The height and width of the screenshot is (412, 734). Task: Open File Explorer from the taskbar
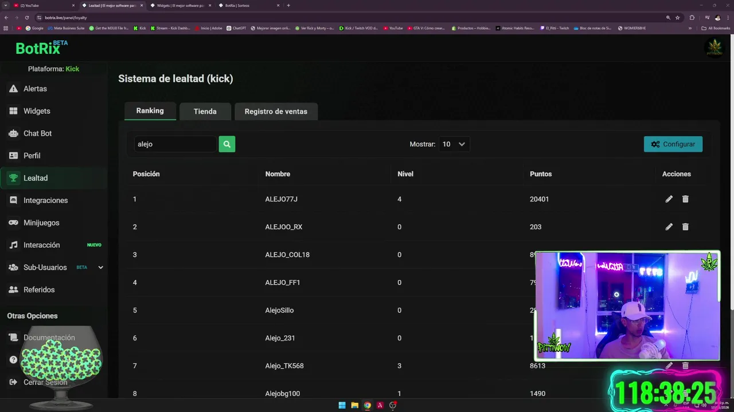(354, 405)
